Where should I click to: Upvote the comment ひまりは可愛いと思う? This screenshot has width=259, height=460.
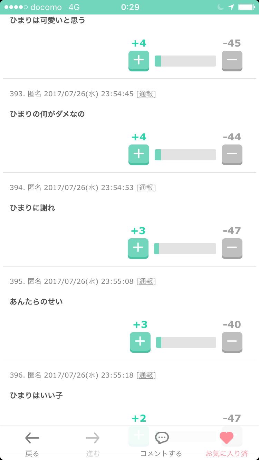[139, 60]
